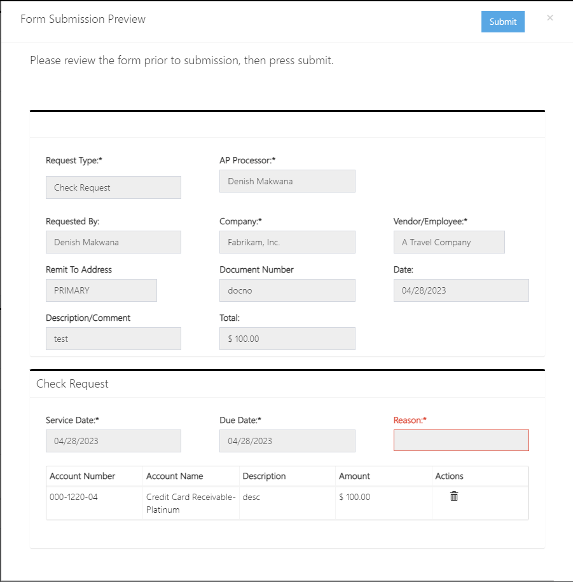Click the Remit To Address field PRIMARY

click(x=102, y=290)
